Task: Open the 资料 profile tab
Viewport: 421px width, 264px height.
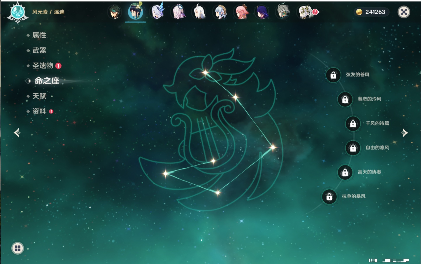Action: (x=39, y=111)
